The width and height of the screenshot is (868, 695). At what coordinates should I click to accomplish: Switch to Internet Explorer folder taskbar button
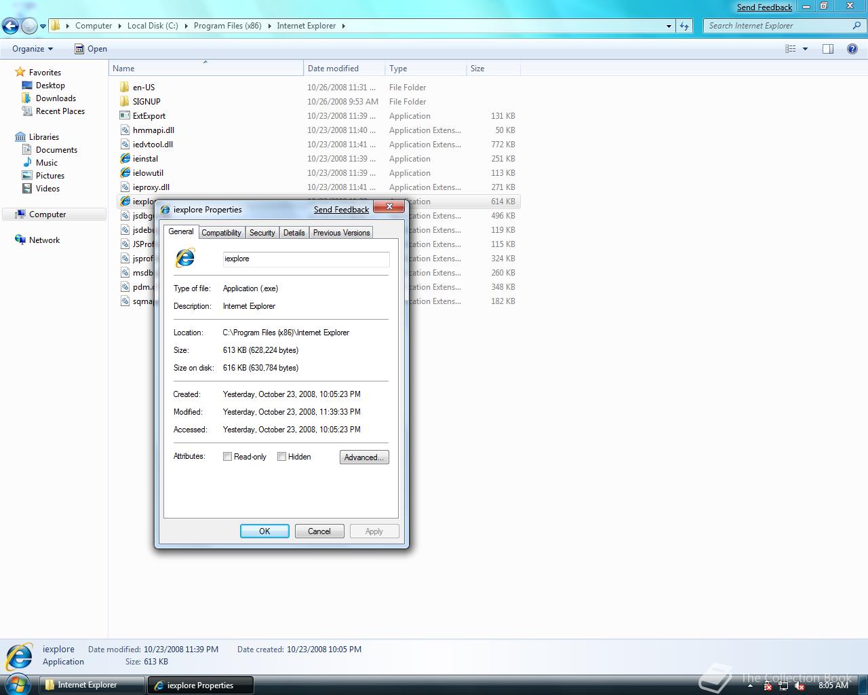(x=92, y=685)
